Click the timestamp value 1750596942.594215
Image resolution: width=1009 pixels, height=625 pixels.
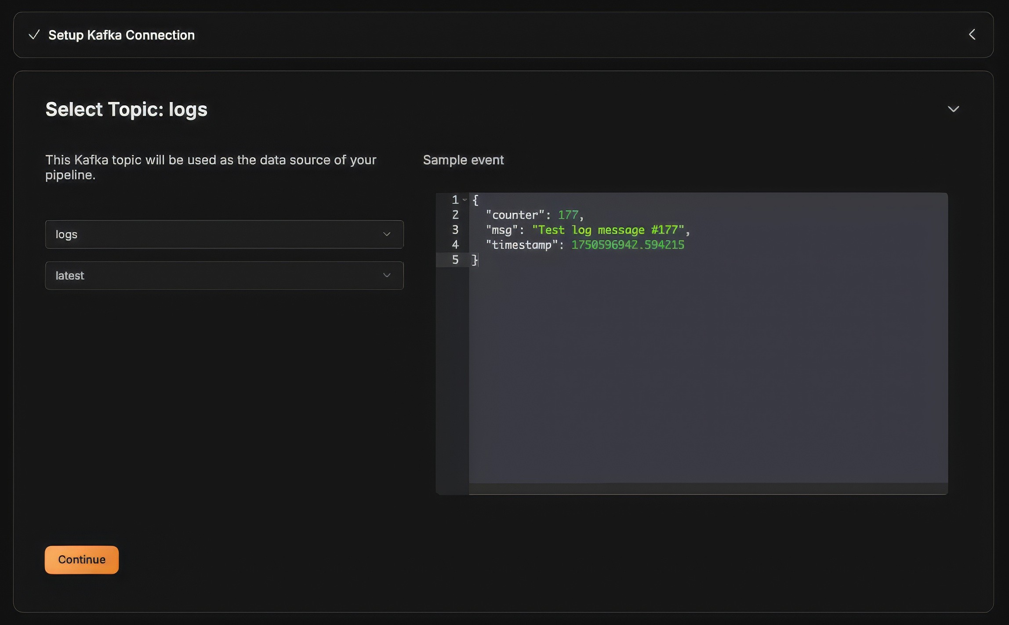pyautogui.click(x=628, y=245)
